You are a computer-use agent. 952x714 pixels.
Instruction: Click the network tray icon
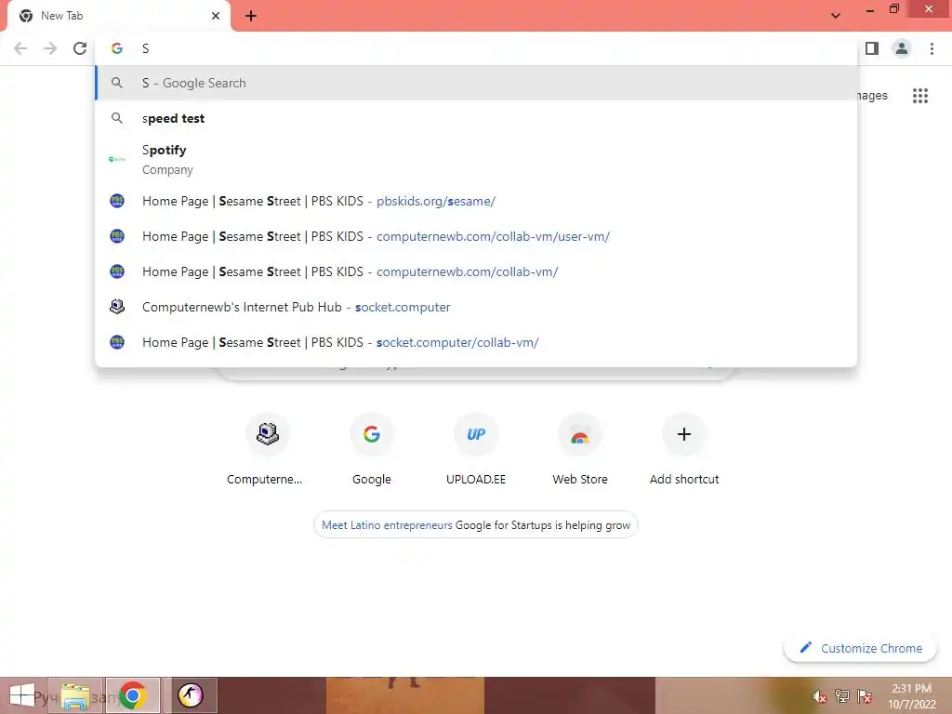point(842,696)
